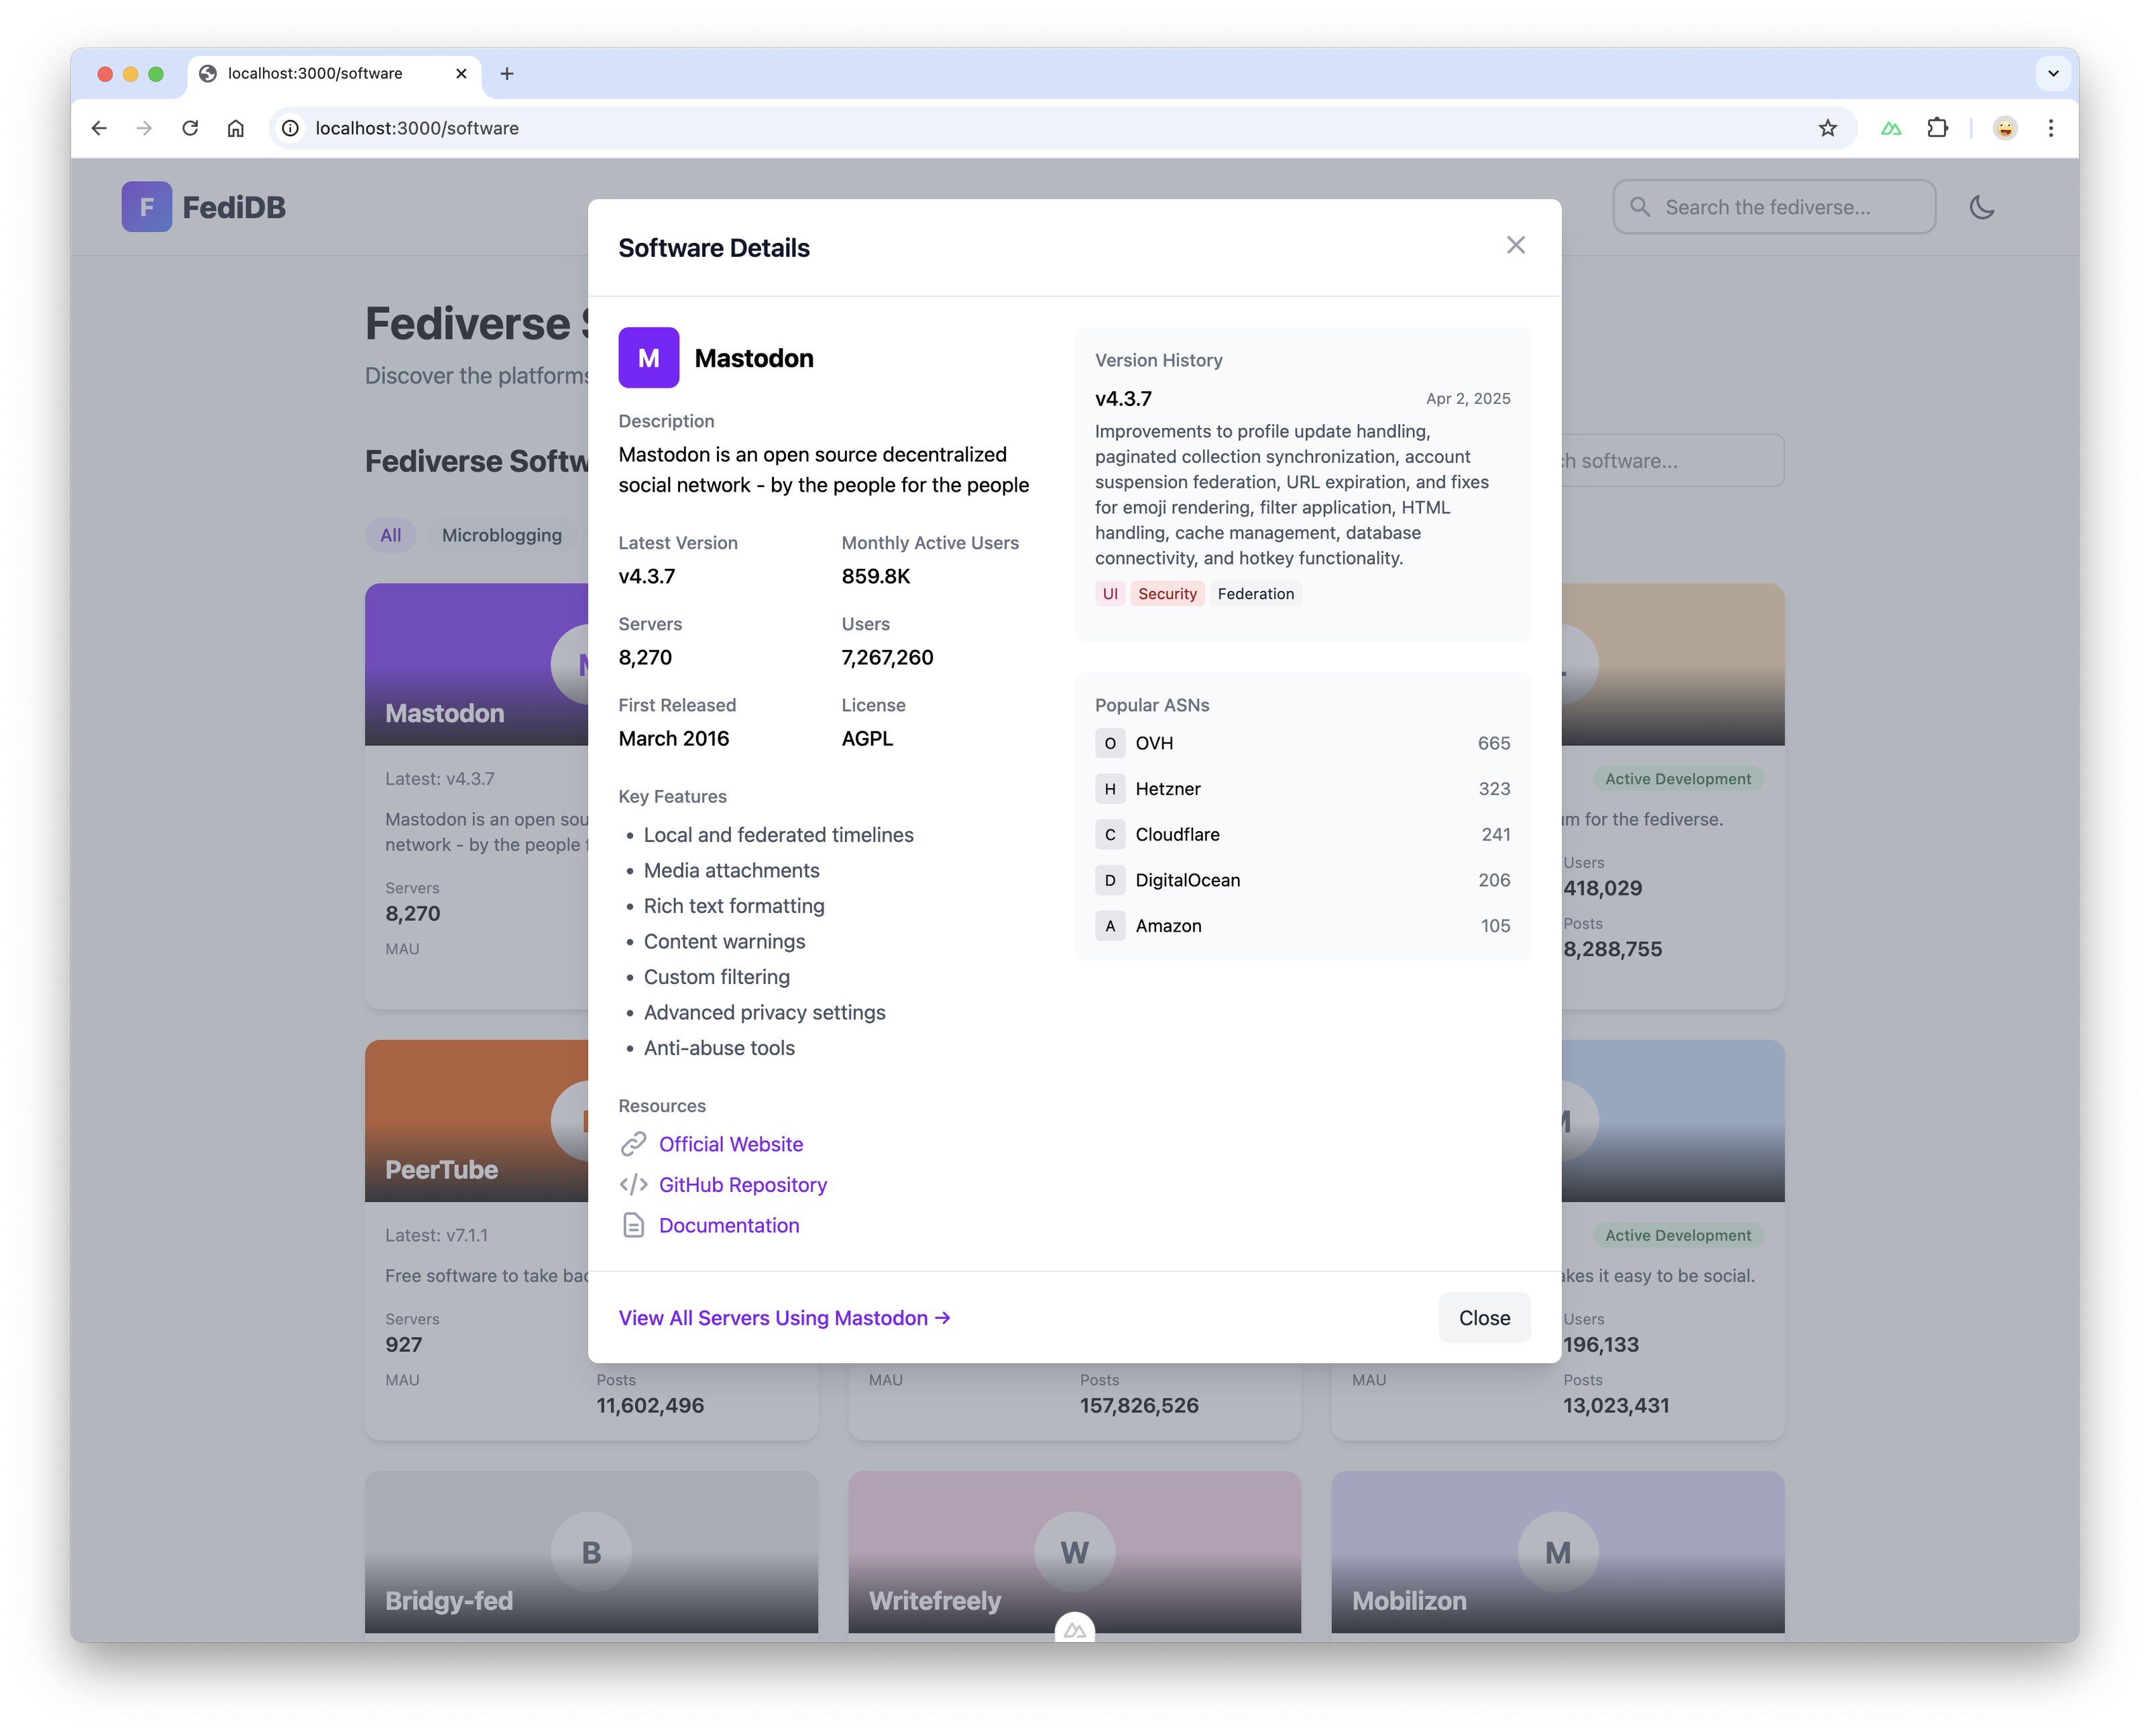The image size is (2150, 1736).
Task: Click the v4.3.7 version history heading
Action: tap(1123, 398)
